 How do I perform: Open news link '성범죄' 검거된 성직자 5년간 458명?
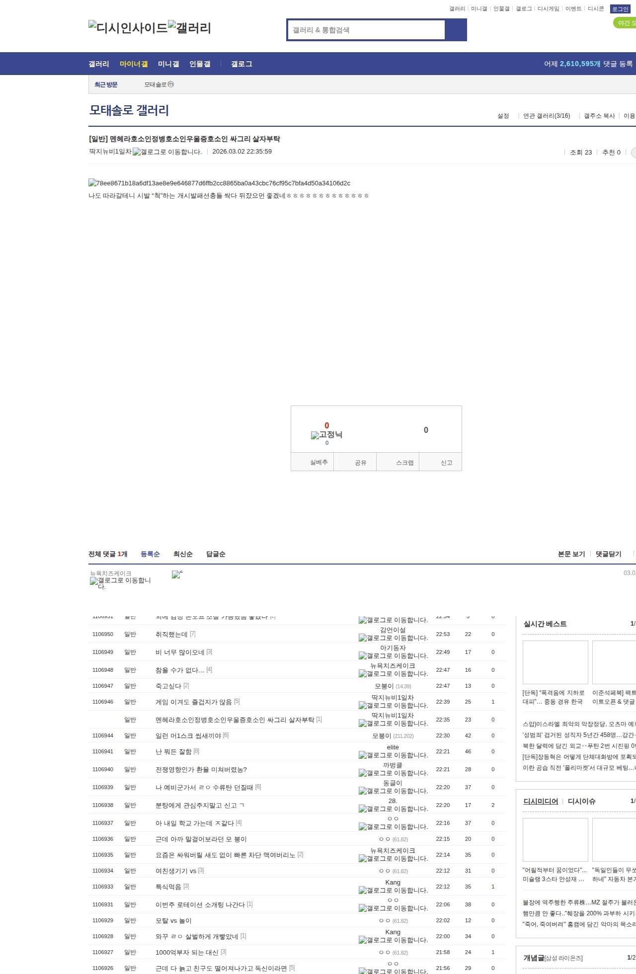coord(579,734)
